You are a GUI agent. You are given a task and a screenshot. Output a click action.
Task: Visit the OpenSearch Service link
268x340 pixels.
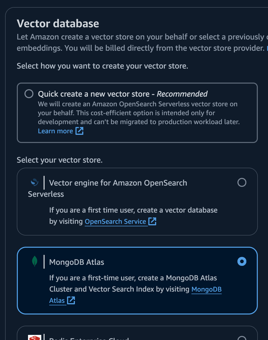(116, 221)
